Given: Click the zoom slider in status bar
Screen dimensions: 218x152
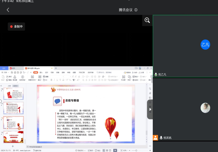Looking at the screenshot, I should 136,150.
